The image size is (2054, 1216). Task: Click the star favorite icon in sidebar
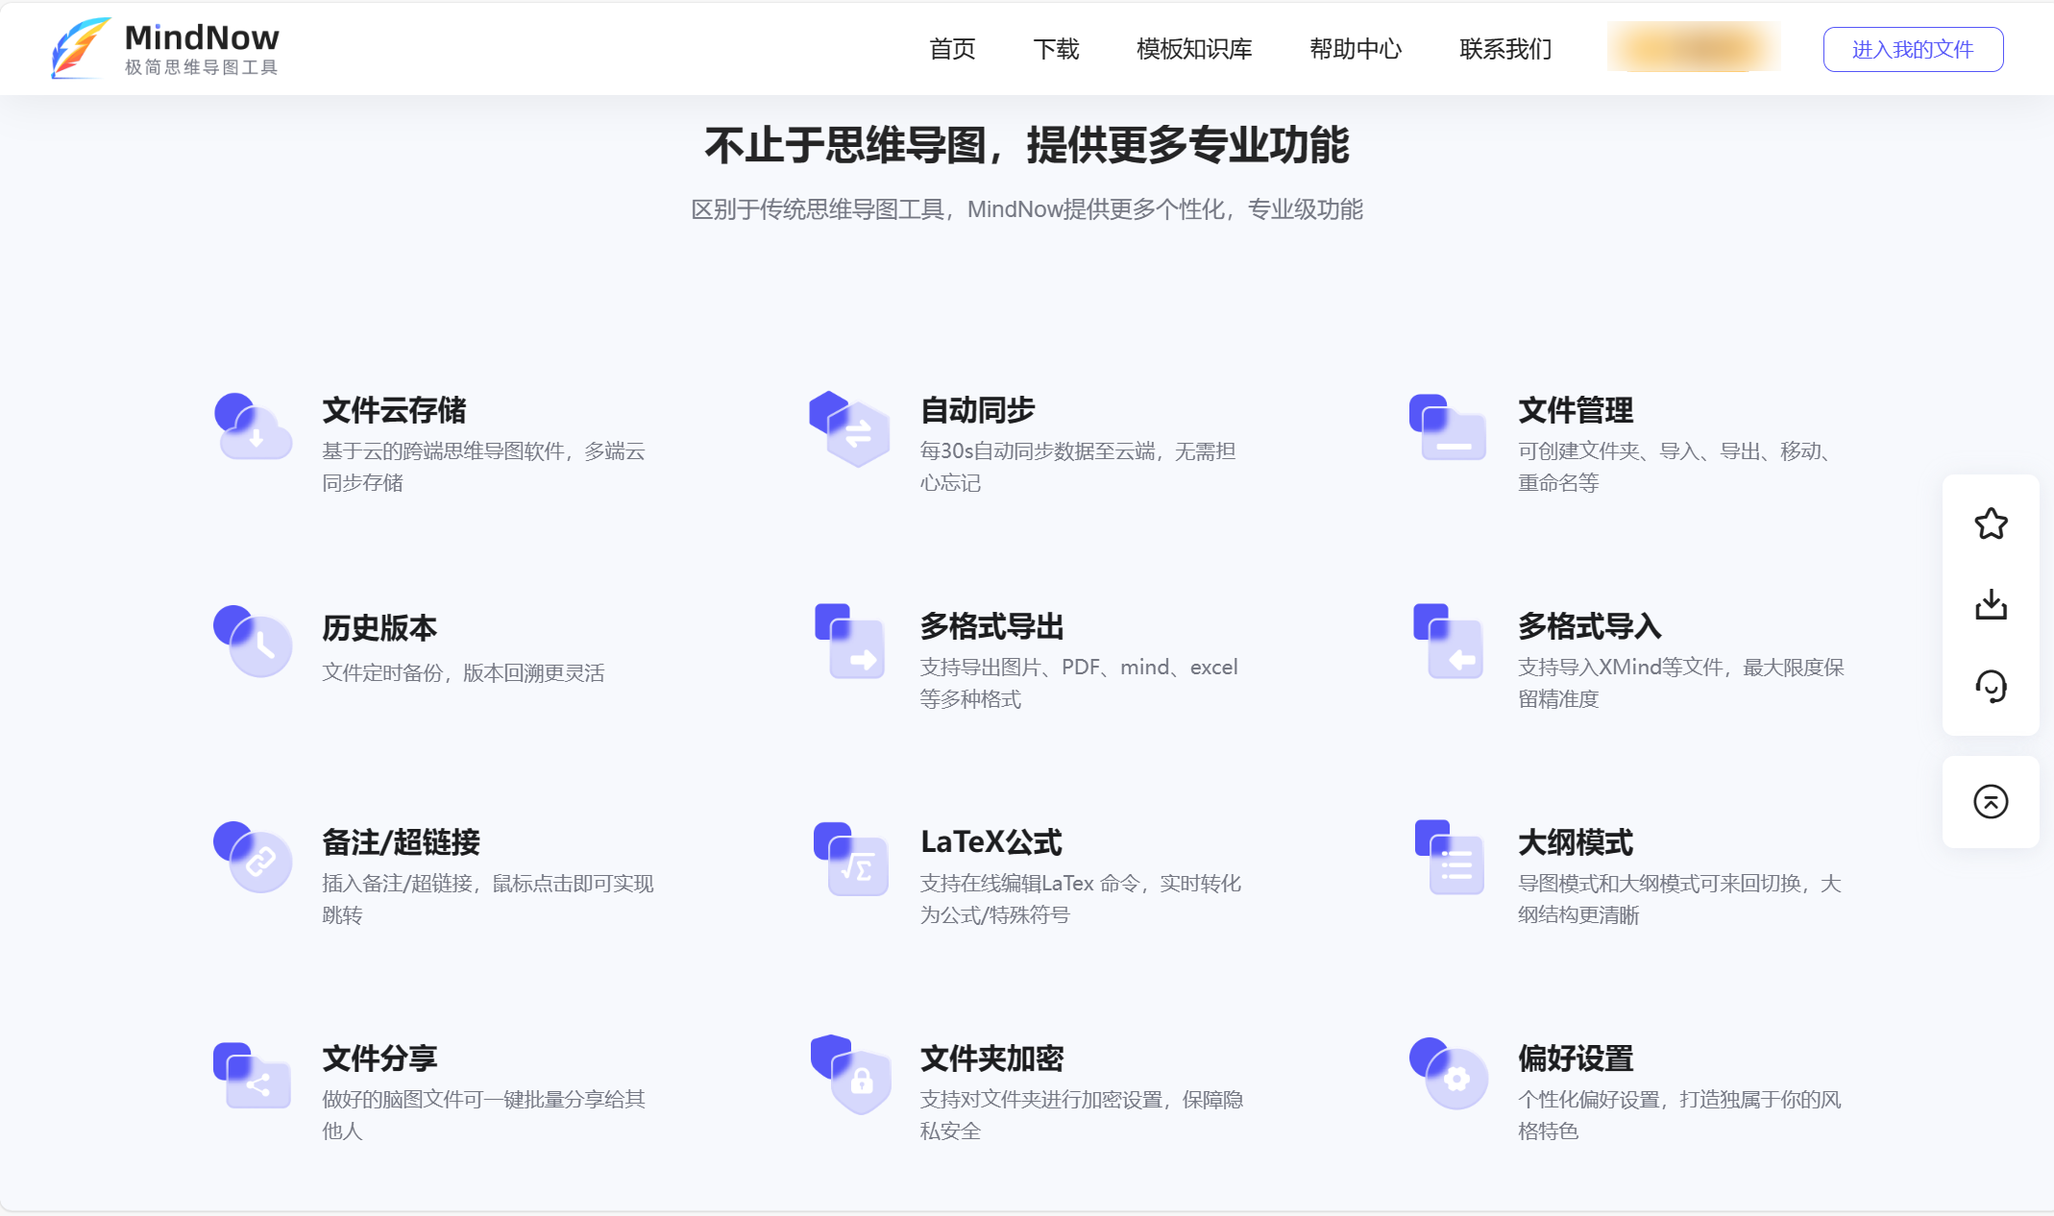1991,523
